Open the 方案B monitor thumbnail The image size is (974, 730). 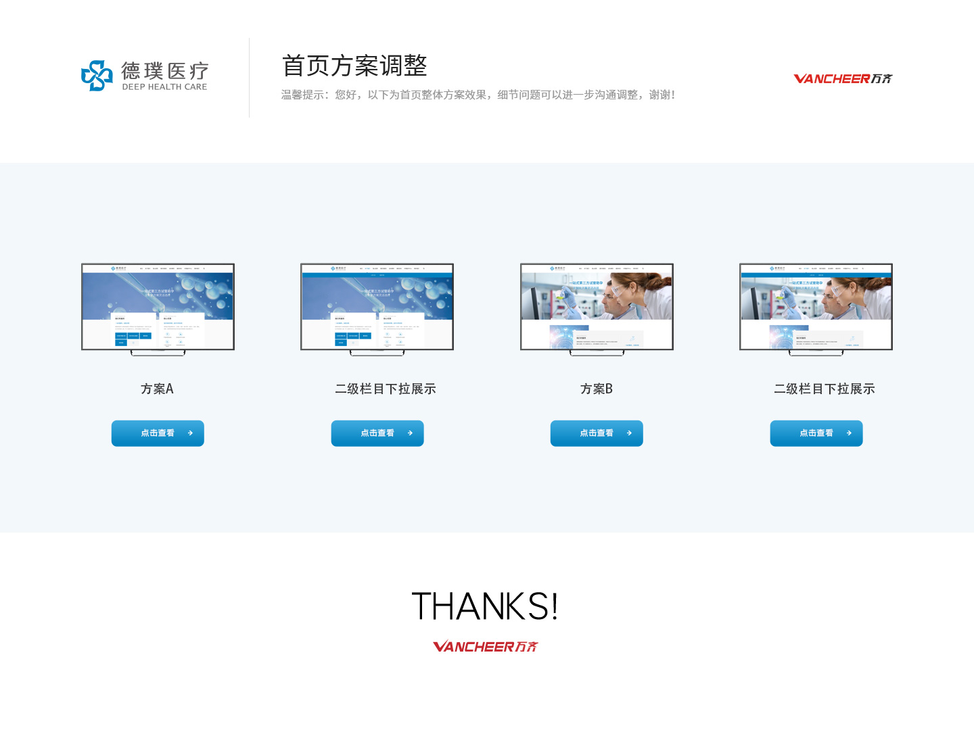pos(597,310)
